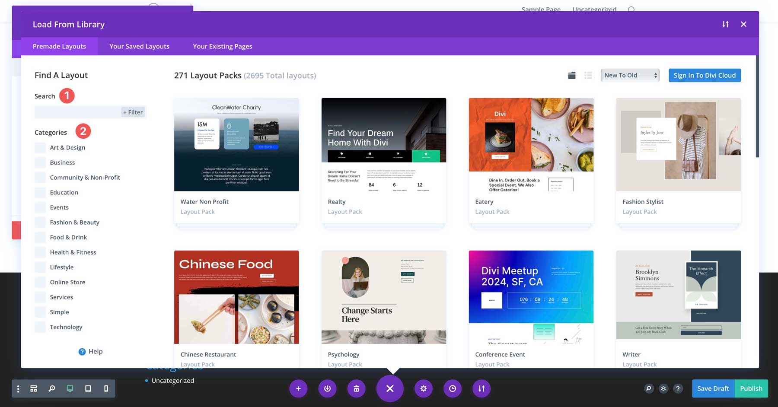Check the Food & Drink category
Screen dimensions: 778x407
click(x=40, y=237)
